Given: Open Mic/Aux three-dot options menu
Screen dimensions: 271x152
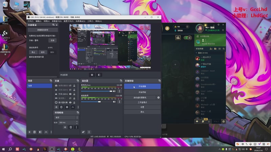Looking at the screenshot, I should pos(119,91).
